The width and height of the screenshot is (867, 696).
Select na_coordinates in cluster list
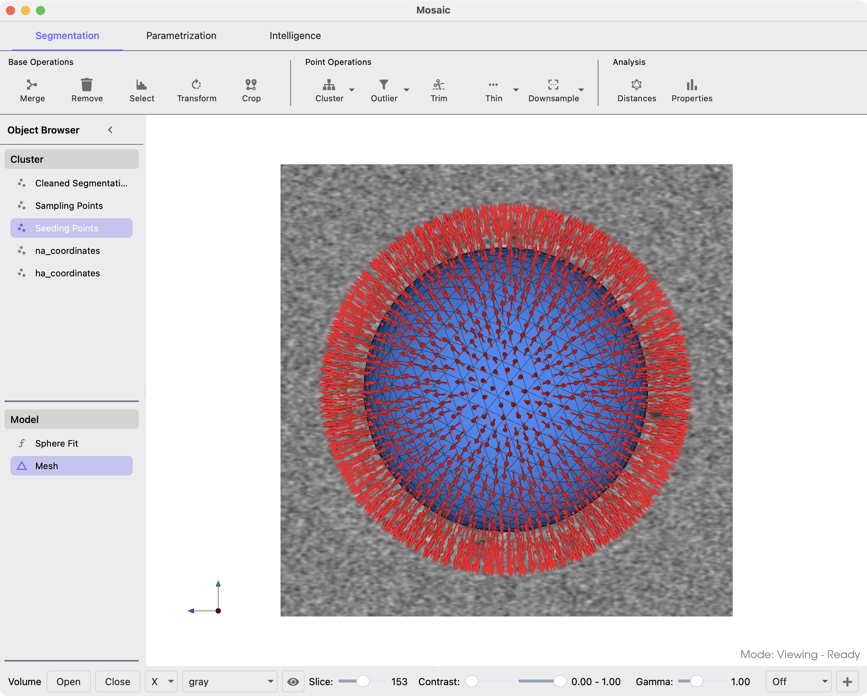(x=72, y=250)
